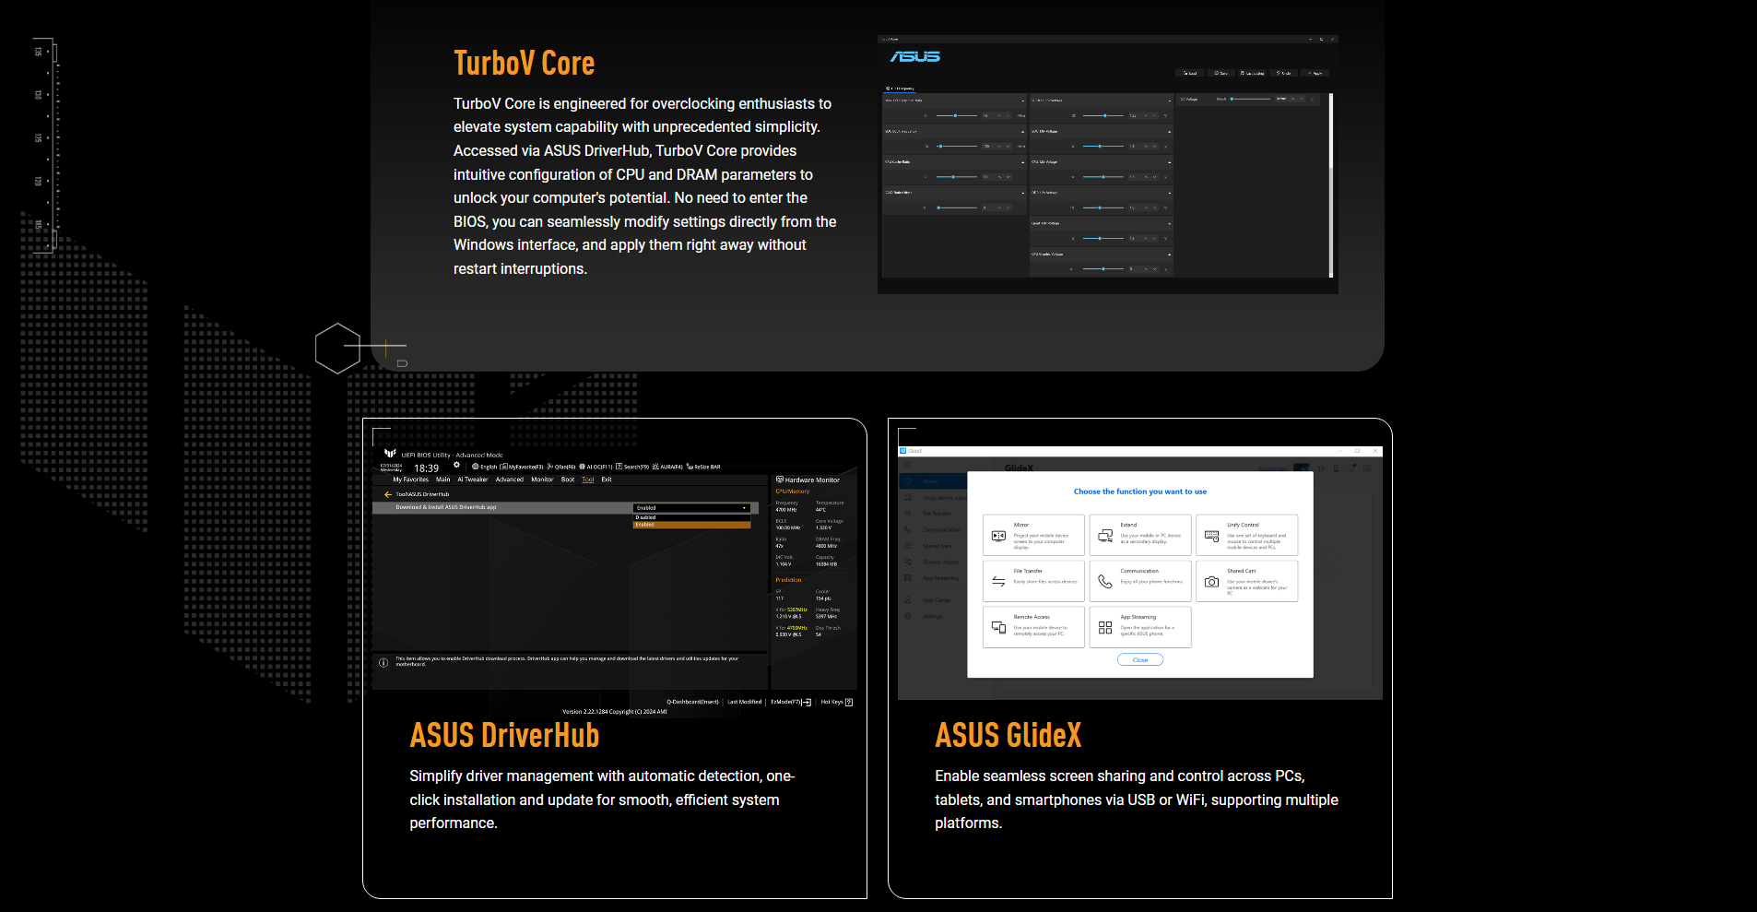Screen dimensions: 1757x912
Task: Click the Unify Control function card
Action: (x=1247, y=535)
